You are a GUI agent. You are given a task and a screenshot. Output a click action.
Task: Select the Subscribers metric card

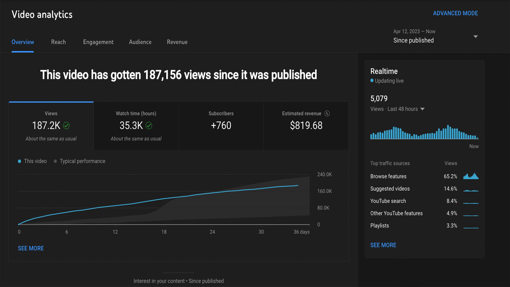pyautogui.click(x=221, y=125)
